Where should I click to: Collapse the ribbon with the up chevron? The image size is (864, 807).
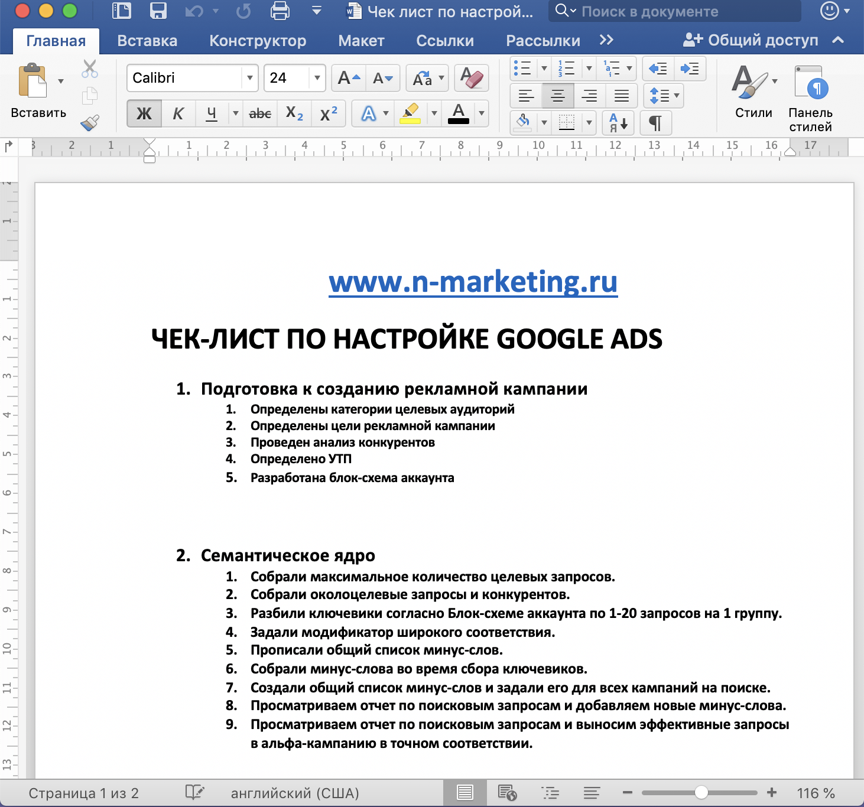838,40
